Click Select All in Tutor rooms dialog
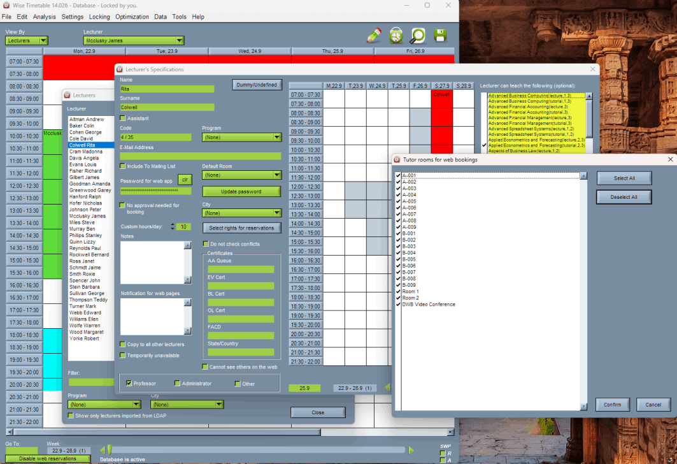The height and width of the screenshot is (464, 677). point(624,178)
